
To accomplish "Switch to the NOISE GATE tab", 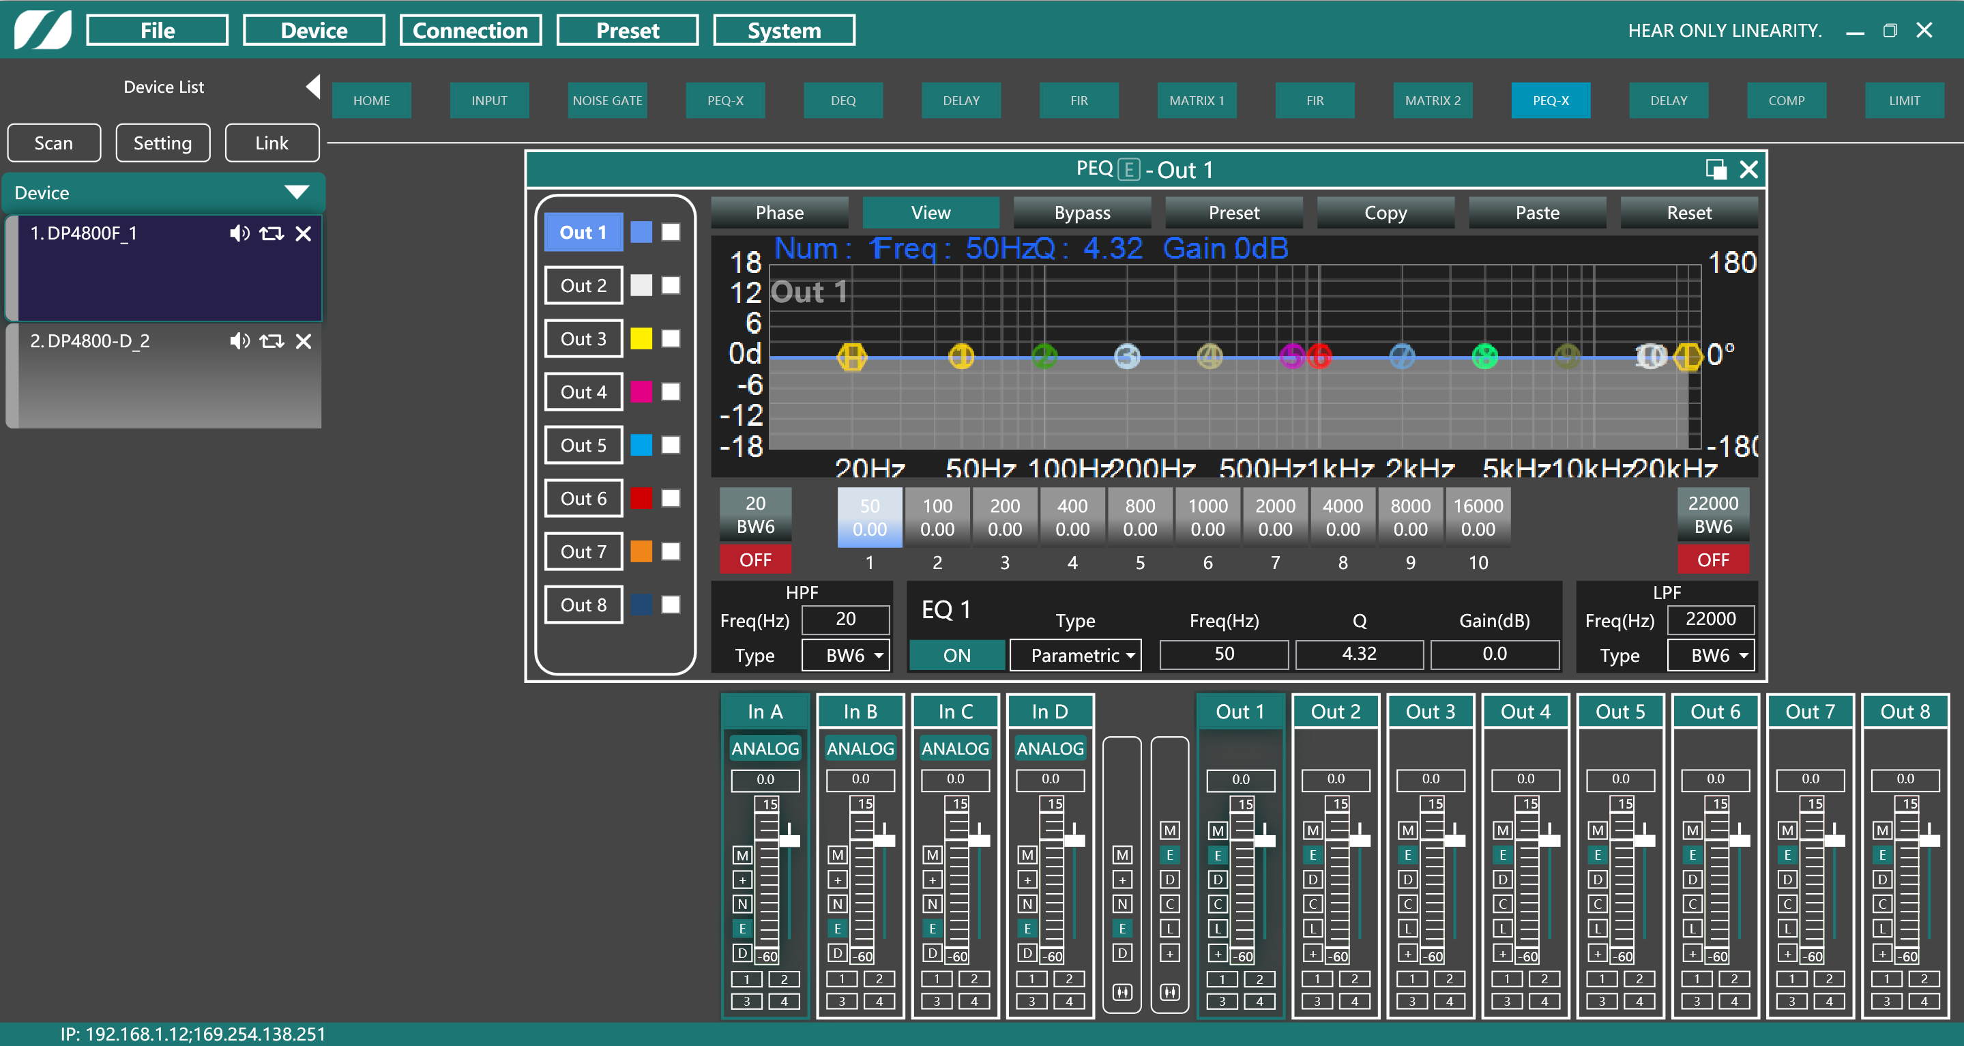I will click(x=607, y=100).
